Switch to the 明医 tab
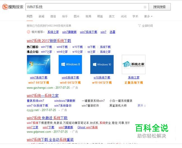 click(100, 16)
